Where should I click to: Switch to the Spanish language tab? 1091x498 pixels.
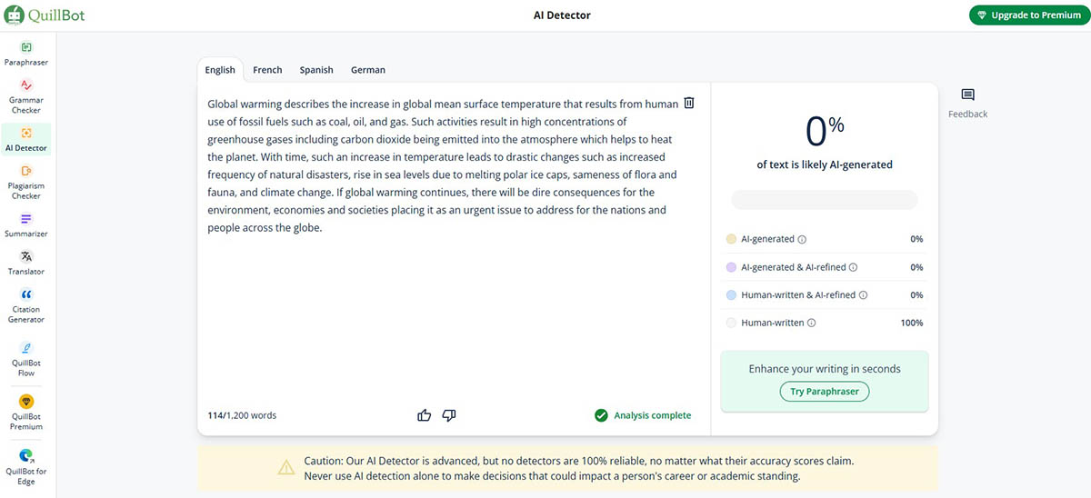[x=316, y=70]
